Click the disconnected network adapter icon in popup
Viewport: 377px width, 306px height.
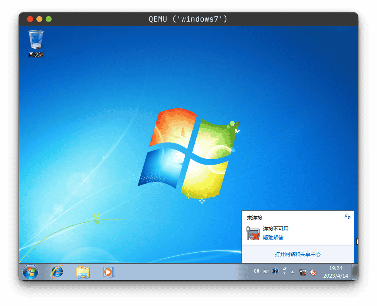(253, 233)
